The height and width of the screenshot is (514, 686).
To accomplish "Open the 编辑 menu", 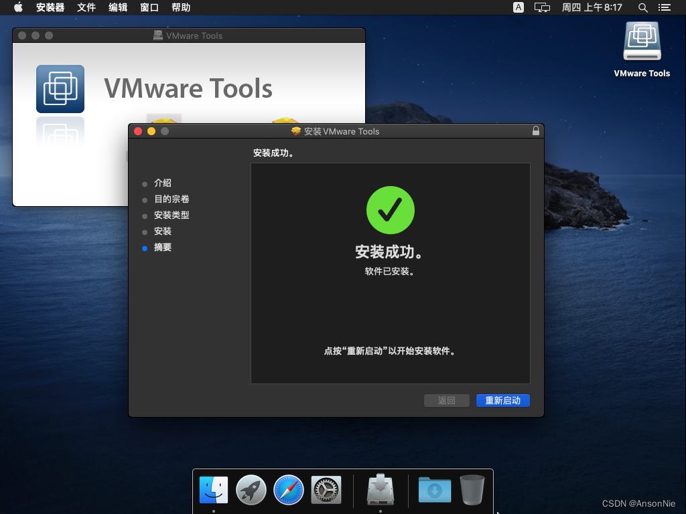I will tap(118, 7).
